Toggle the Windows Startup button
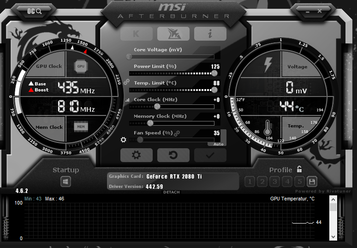Viewport: 357px width, 248px height. point(66,181)
